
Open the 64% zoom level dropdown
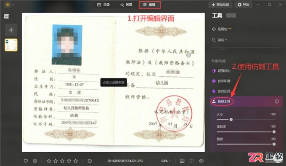click(166, 161)
